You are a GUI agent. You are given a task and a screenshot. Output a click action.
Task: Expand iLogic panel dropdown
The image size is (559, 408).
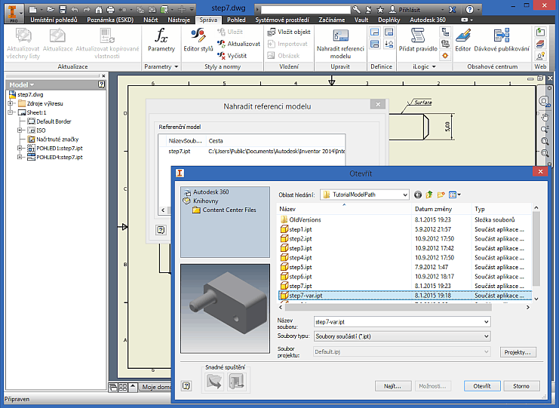click(x=434, y=66)
